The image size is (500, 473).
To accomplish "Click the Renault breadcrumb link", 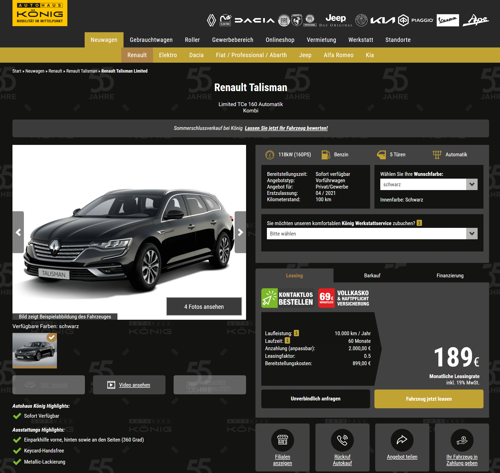I will tap(55, 71).
